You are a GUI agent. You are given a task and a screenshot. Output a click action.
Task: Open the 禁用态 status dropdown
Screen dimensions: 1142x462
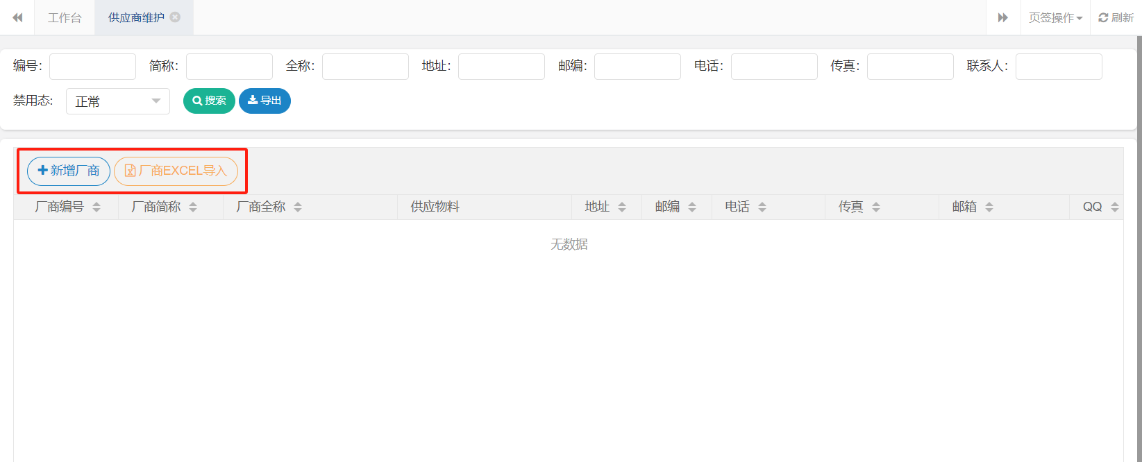[x=118, y=101]
